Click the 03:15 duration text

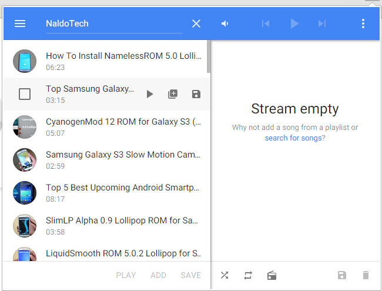pos(55,101)
